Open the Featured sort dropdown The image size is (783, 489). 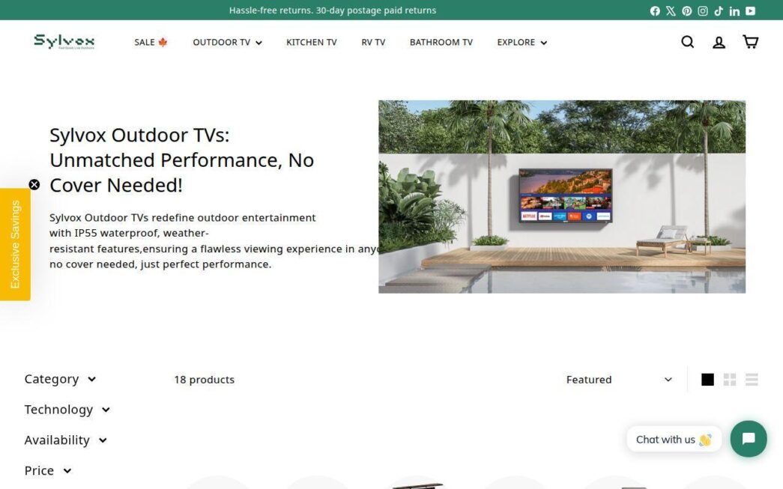618,380
